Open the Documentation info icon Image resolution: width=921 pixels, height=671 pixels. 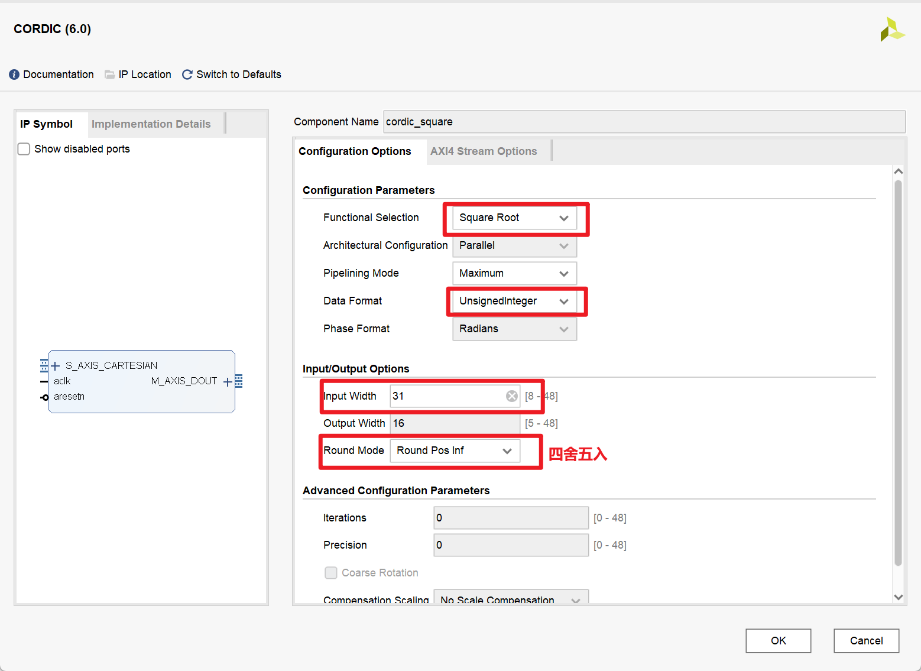click(14, 74)
